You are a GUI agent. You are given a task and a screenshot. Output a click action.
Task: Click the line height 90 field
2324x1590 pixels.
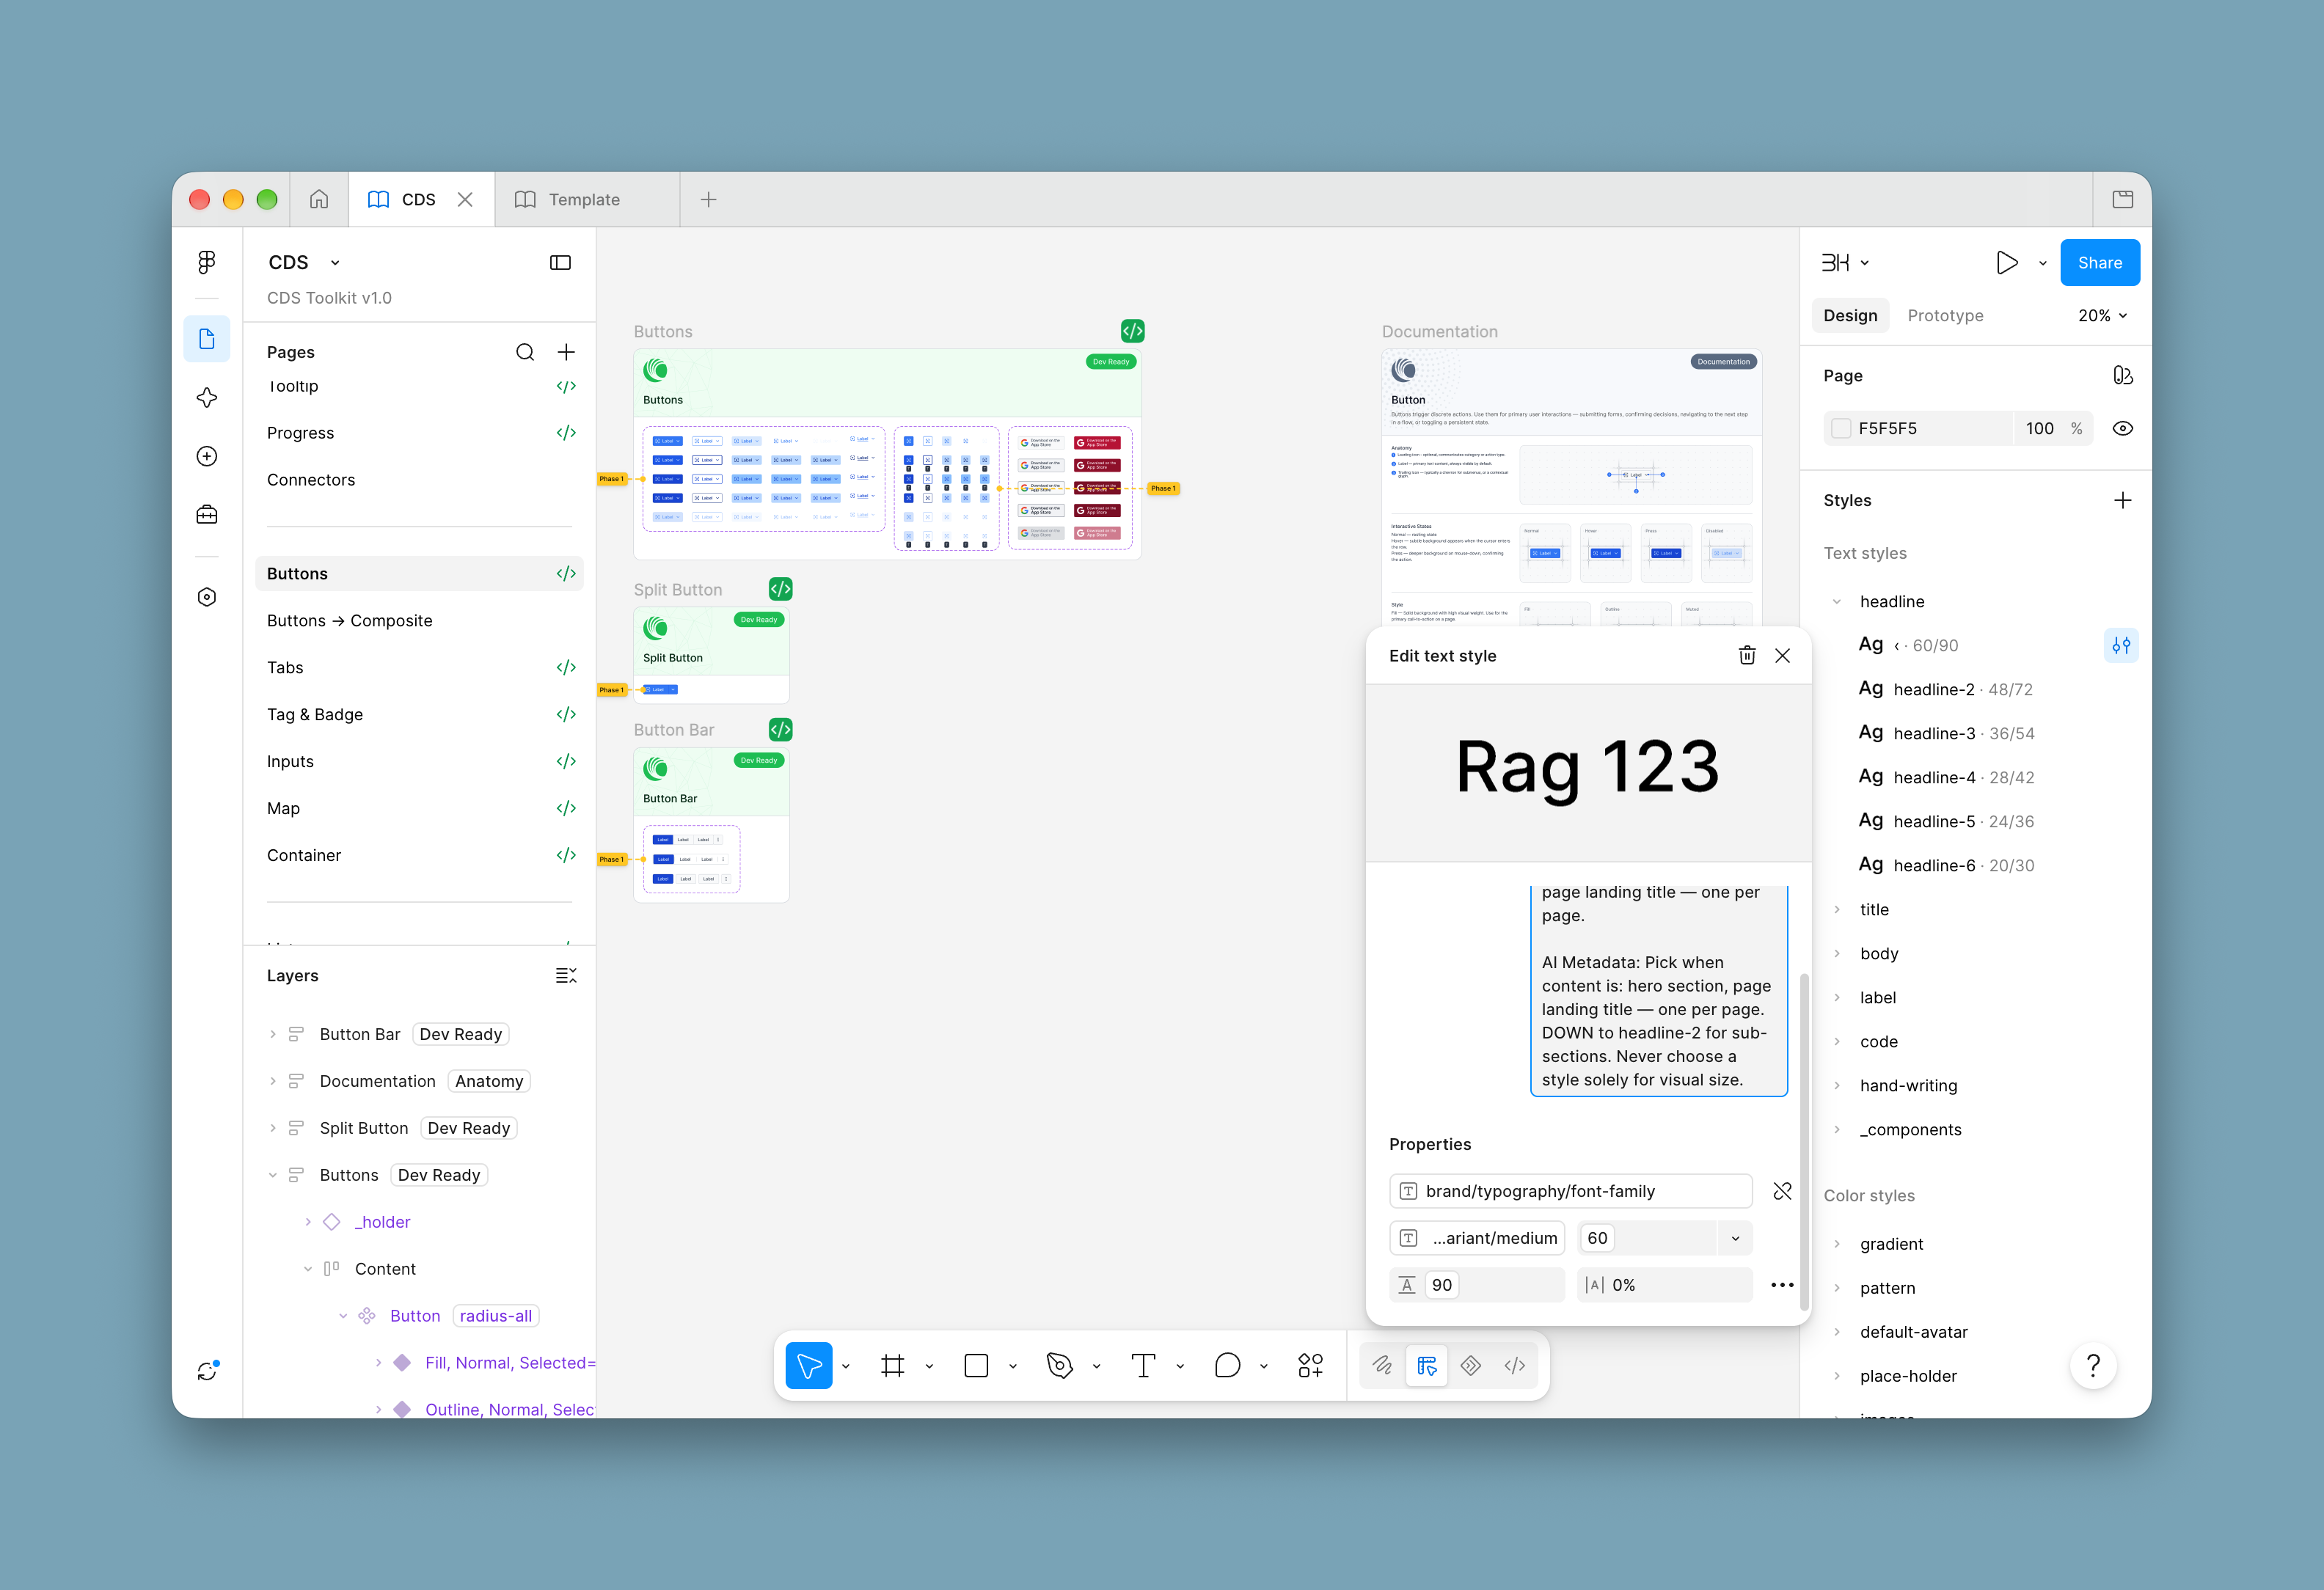(x=1477, y=1285)
